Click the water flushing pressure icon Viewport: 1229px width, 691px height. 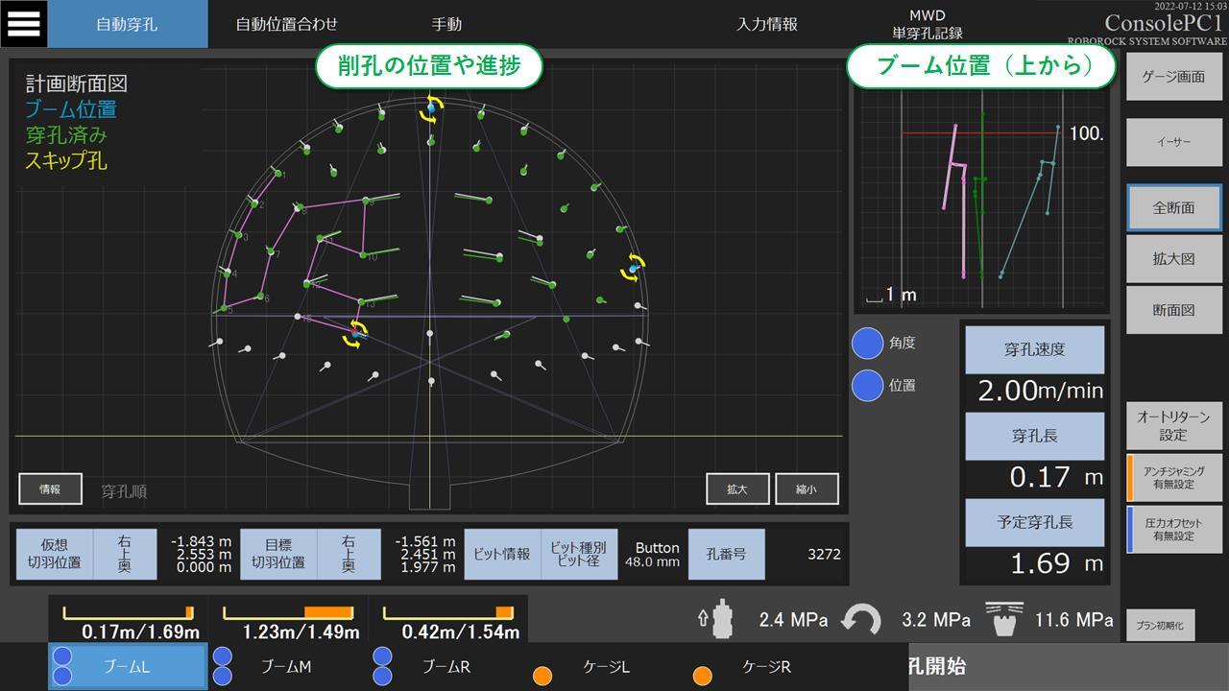[x=1002, y=620]
